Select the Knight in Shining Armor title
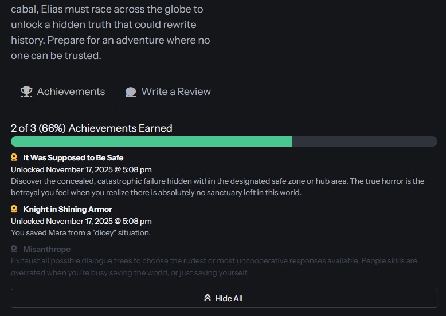Image resolution: width=446 pixels, height=316 pixels. pos(68,209)
